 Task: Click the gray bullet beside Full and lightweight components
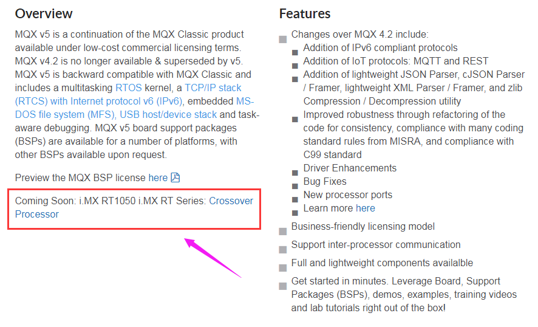pos(283,268)
